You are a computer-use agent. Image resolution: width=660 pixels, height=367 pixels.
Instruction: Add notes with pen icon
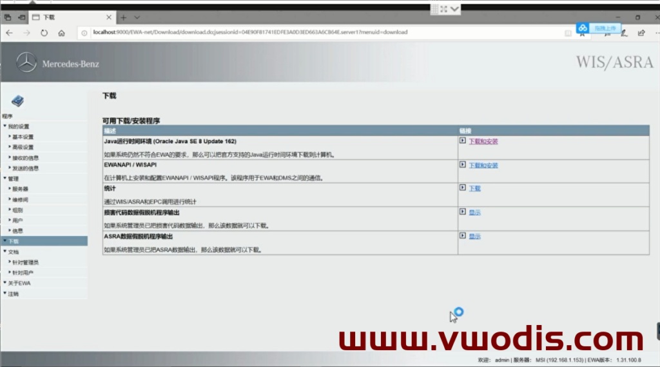pos(624,33)
